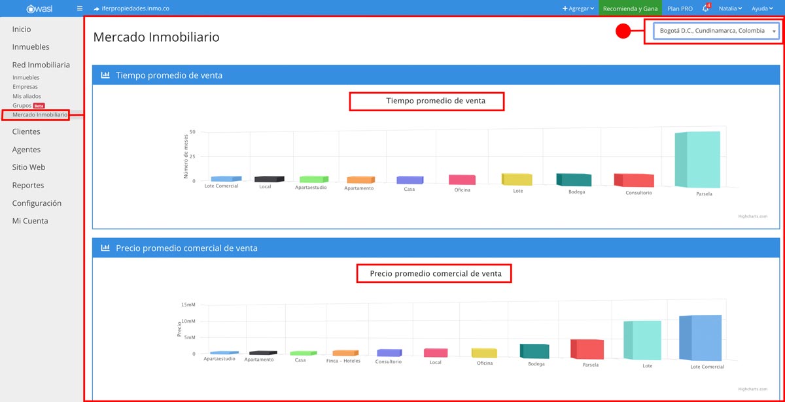Viewport: 785px width, 402px height.
Task: Open Highcharts.com credit link in first chart
Action: (x=754, y=216)
